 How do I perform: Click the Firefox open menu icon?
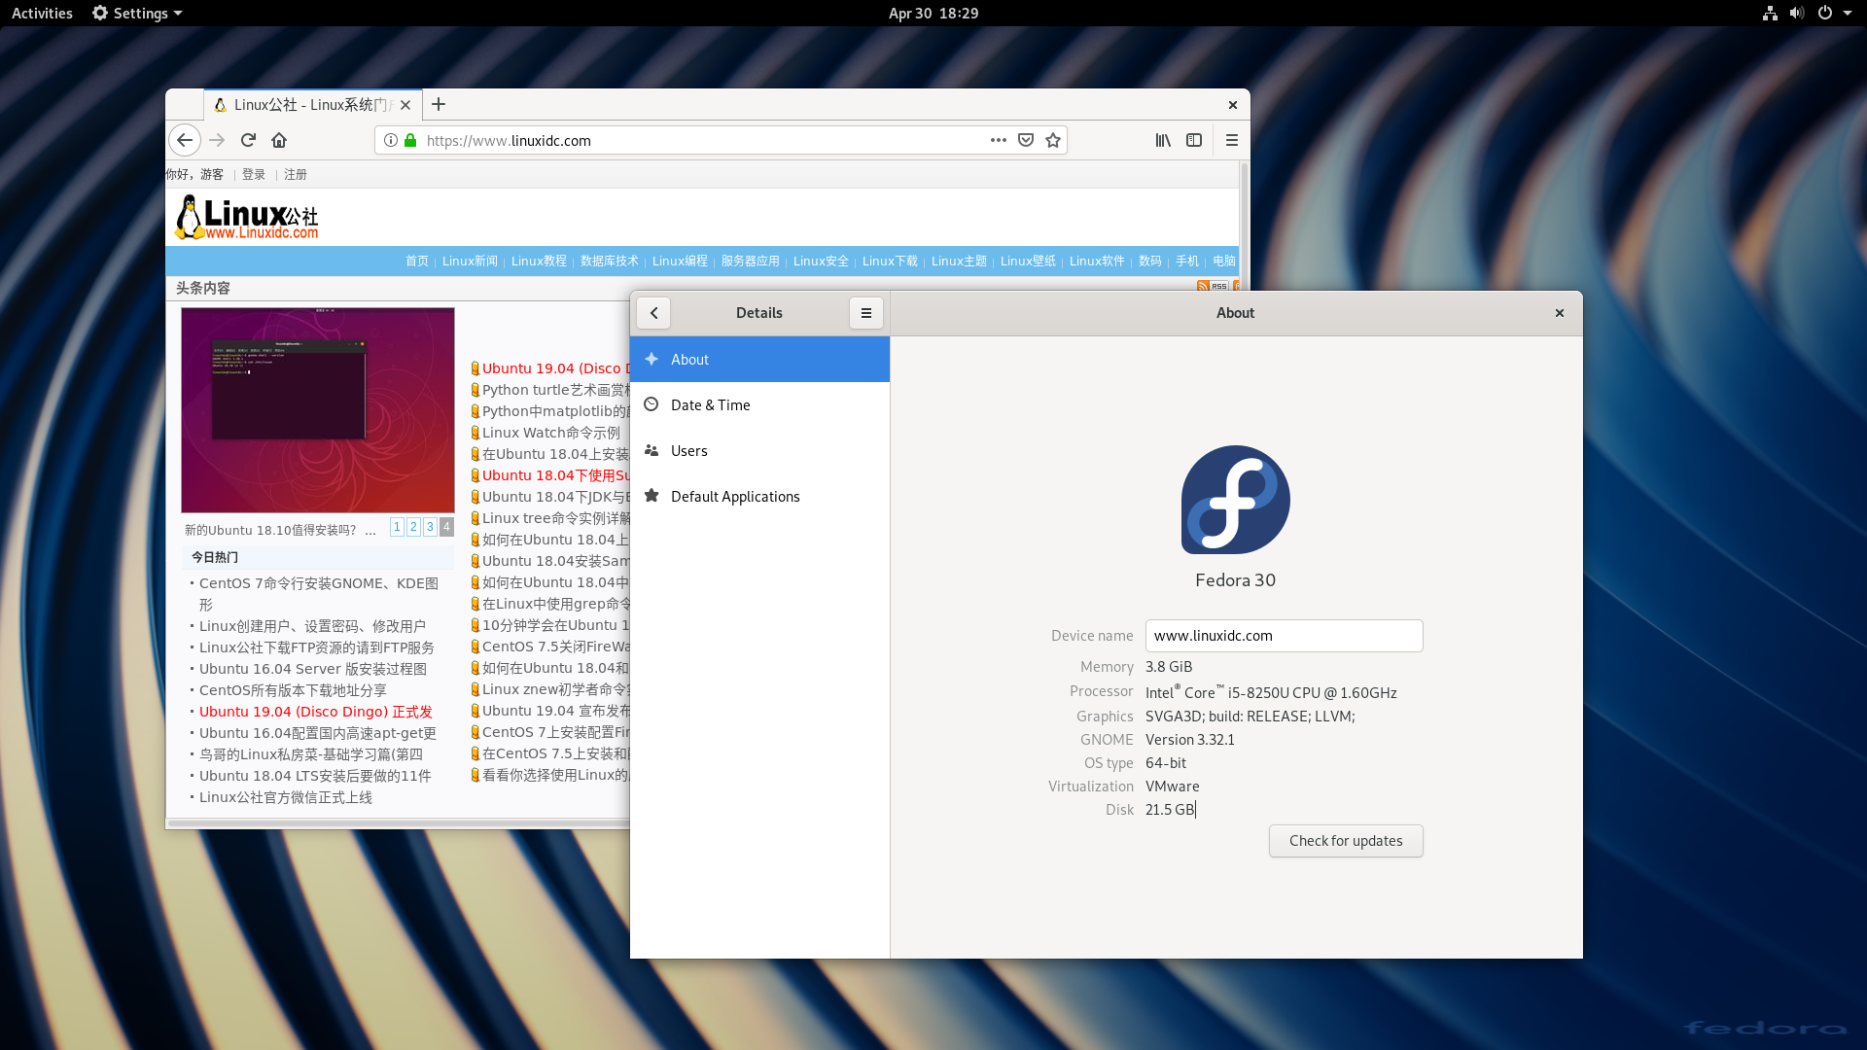click(1232, 140)
